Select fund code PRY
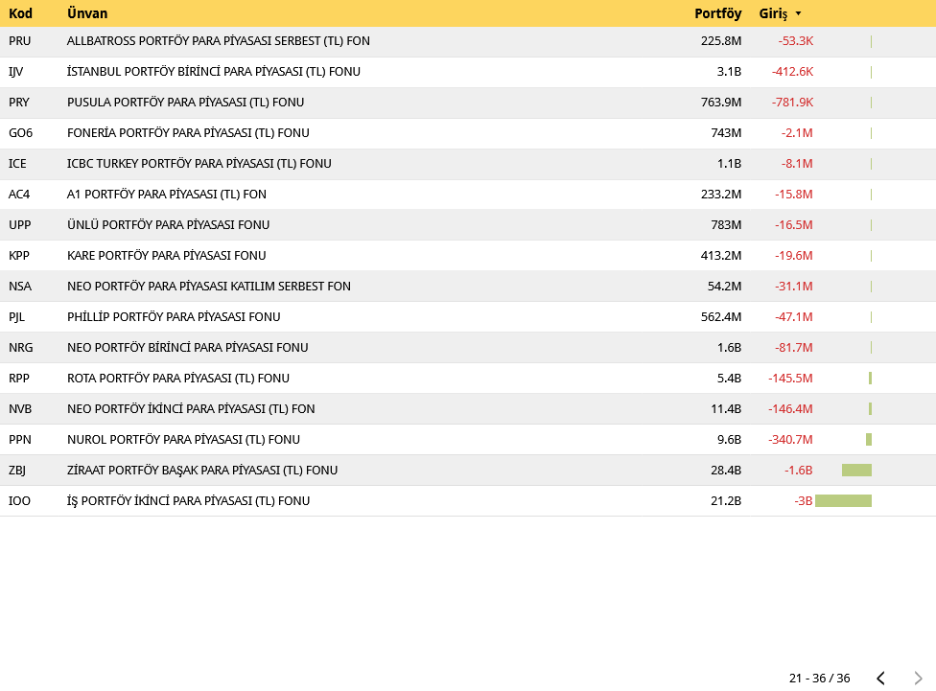Image resolution: width=936 pixels, height=691 pixels. coord(18,102)
